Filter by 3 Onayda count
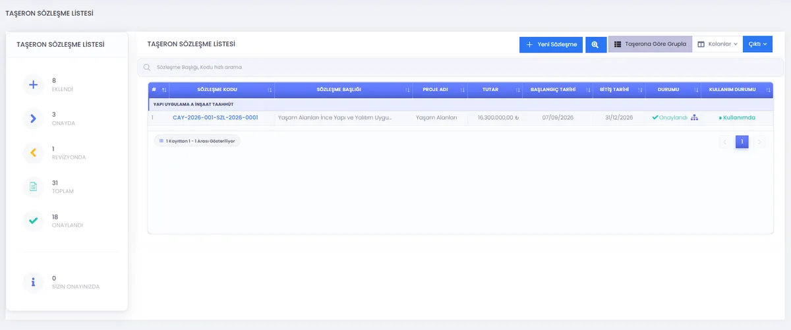Screen dimensions: 791x330 [x=63, y=119]
